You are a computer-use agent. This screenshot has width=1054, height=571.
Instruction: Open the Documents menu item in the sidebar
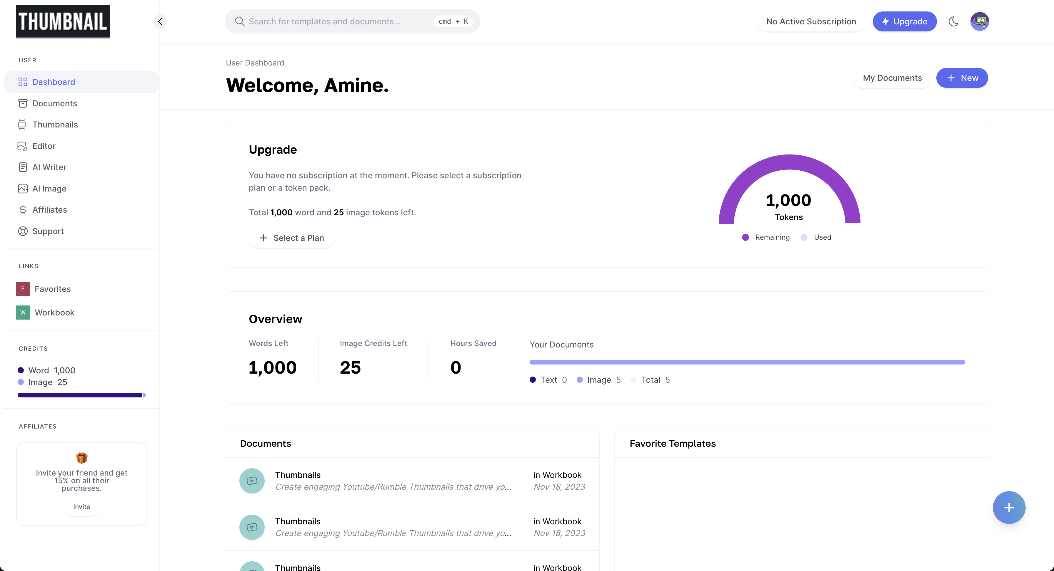(x=54, y=103)
